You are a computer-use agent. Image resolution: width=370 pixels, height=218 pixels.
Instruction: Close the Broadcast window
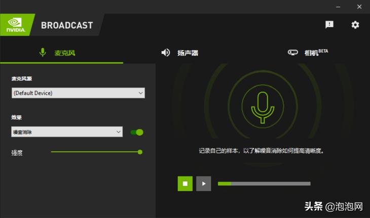(x=359, y=7)
